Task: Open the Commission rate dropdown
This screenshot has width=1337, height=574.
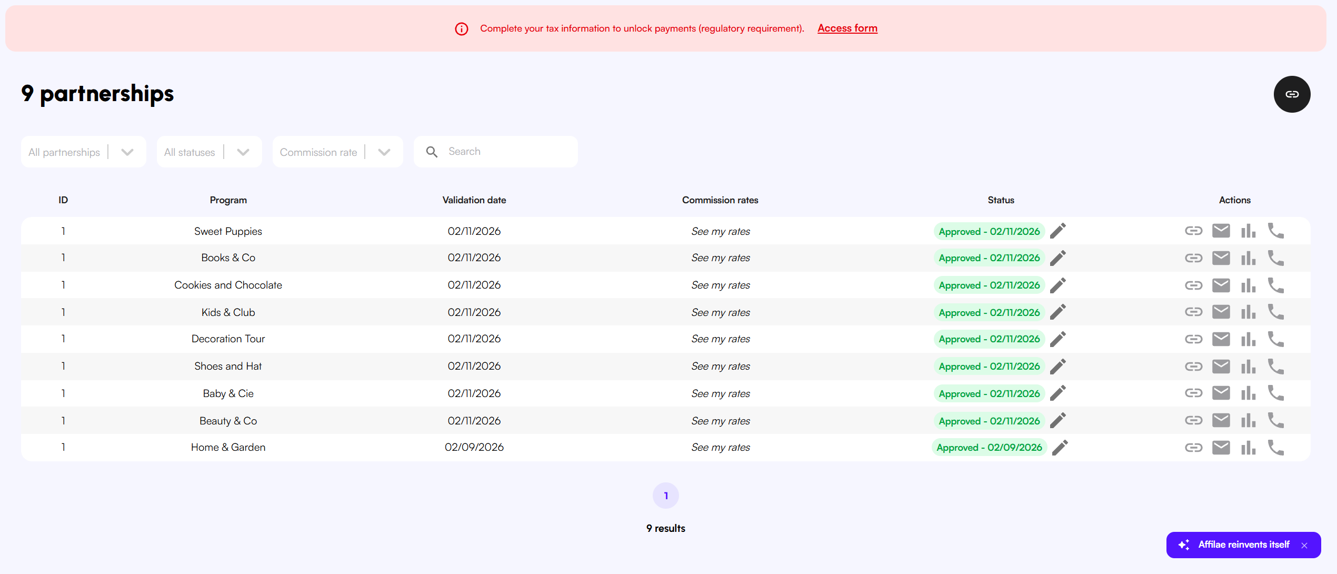Action: click(x=337, y=152)
